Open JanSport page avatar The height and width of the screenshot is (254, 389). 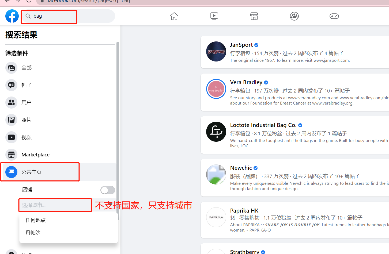point(216,52)
